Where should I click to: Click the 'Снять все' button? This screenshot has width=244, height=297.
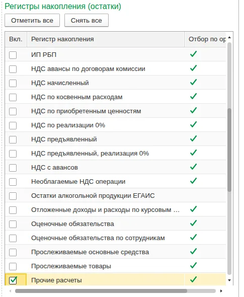[x=87, y=20]
